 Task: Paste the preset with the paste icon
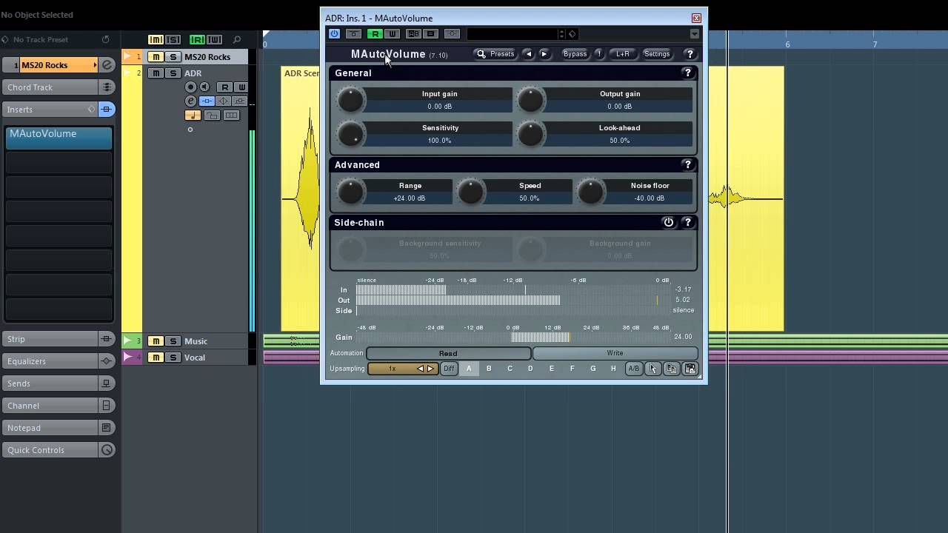click(x=690, y=369)
